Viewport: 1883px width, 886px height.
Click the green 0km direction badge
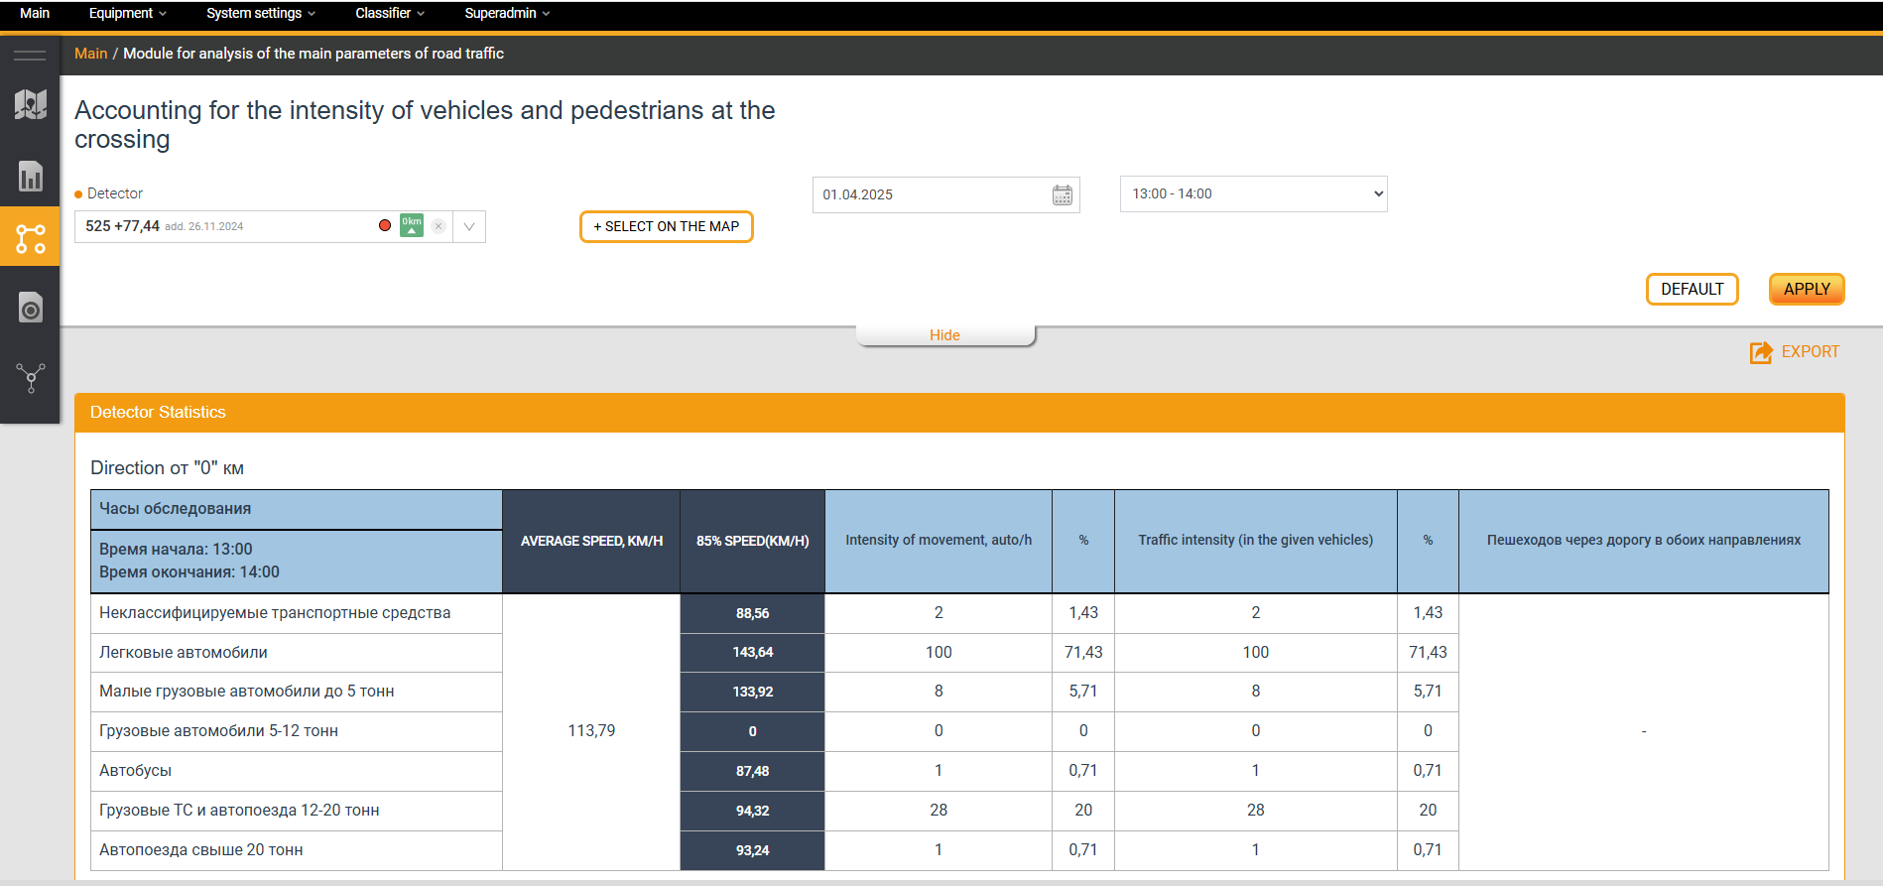point(412,226)
